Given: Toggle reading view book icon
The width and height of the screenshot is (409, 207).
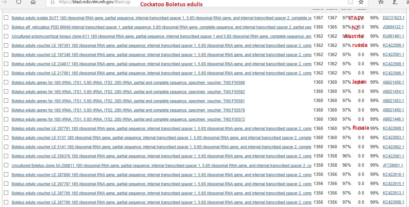Looking at the screenshot, I should [x=351, y=2].
